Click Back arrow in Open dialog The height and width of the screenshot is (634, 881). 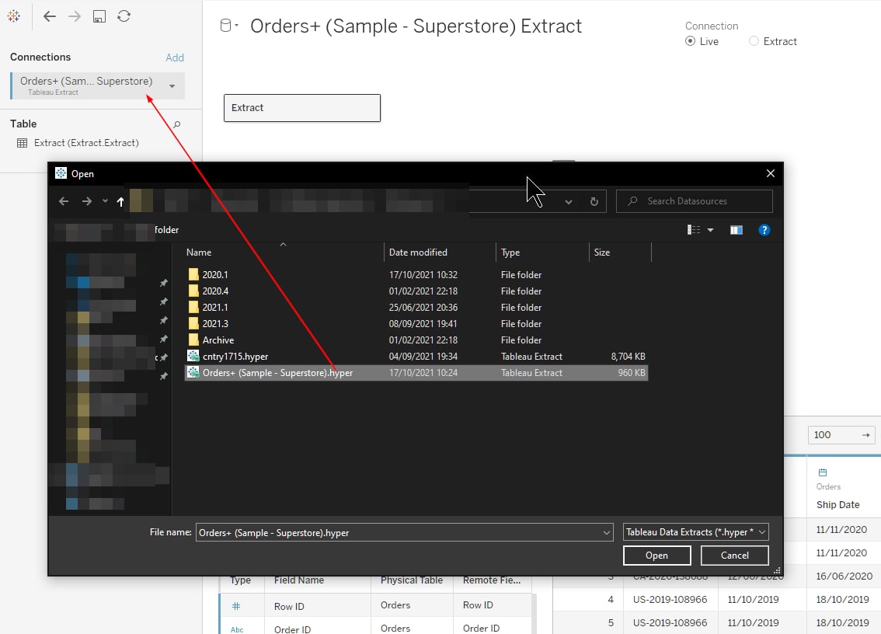coord(64,201)
